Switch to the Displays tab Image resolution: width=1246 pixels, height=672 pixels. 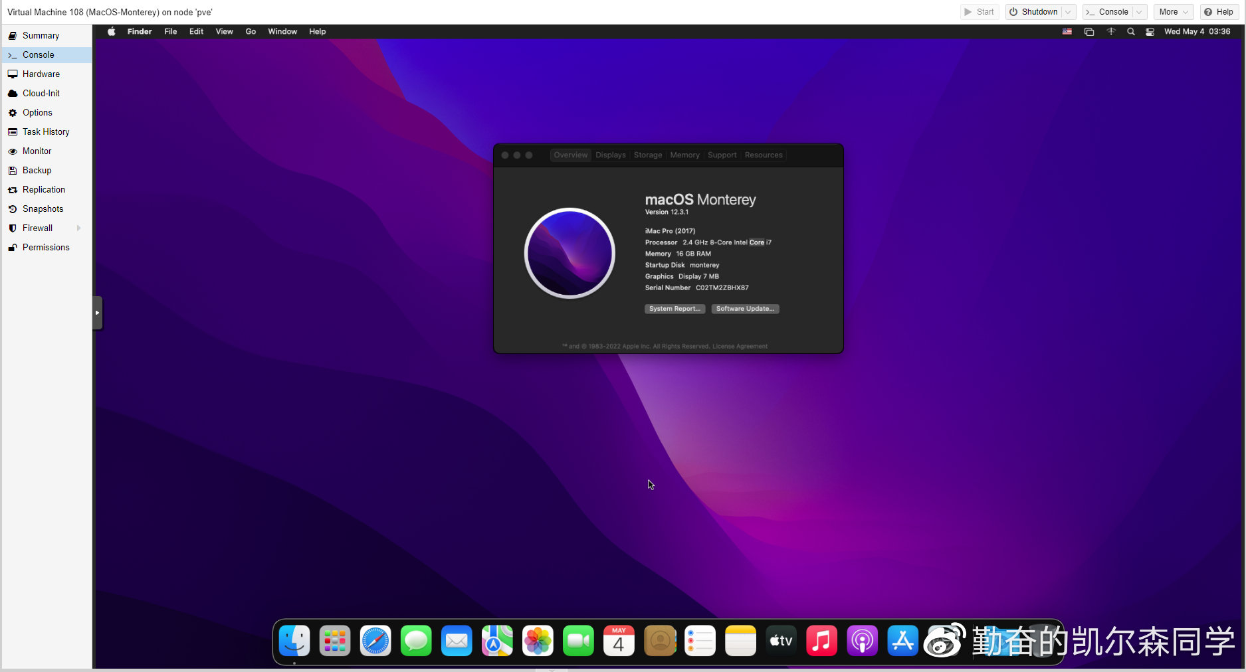pos(611,155)
